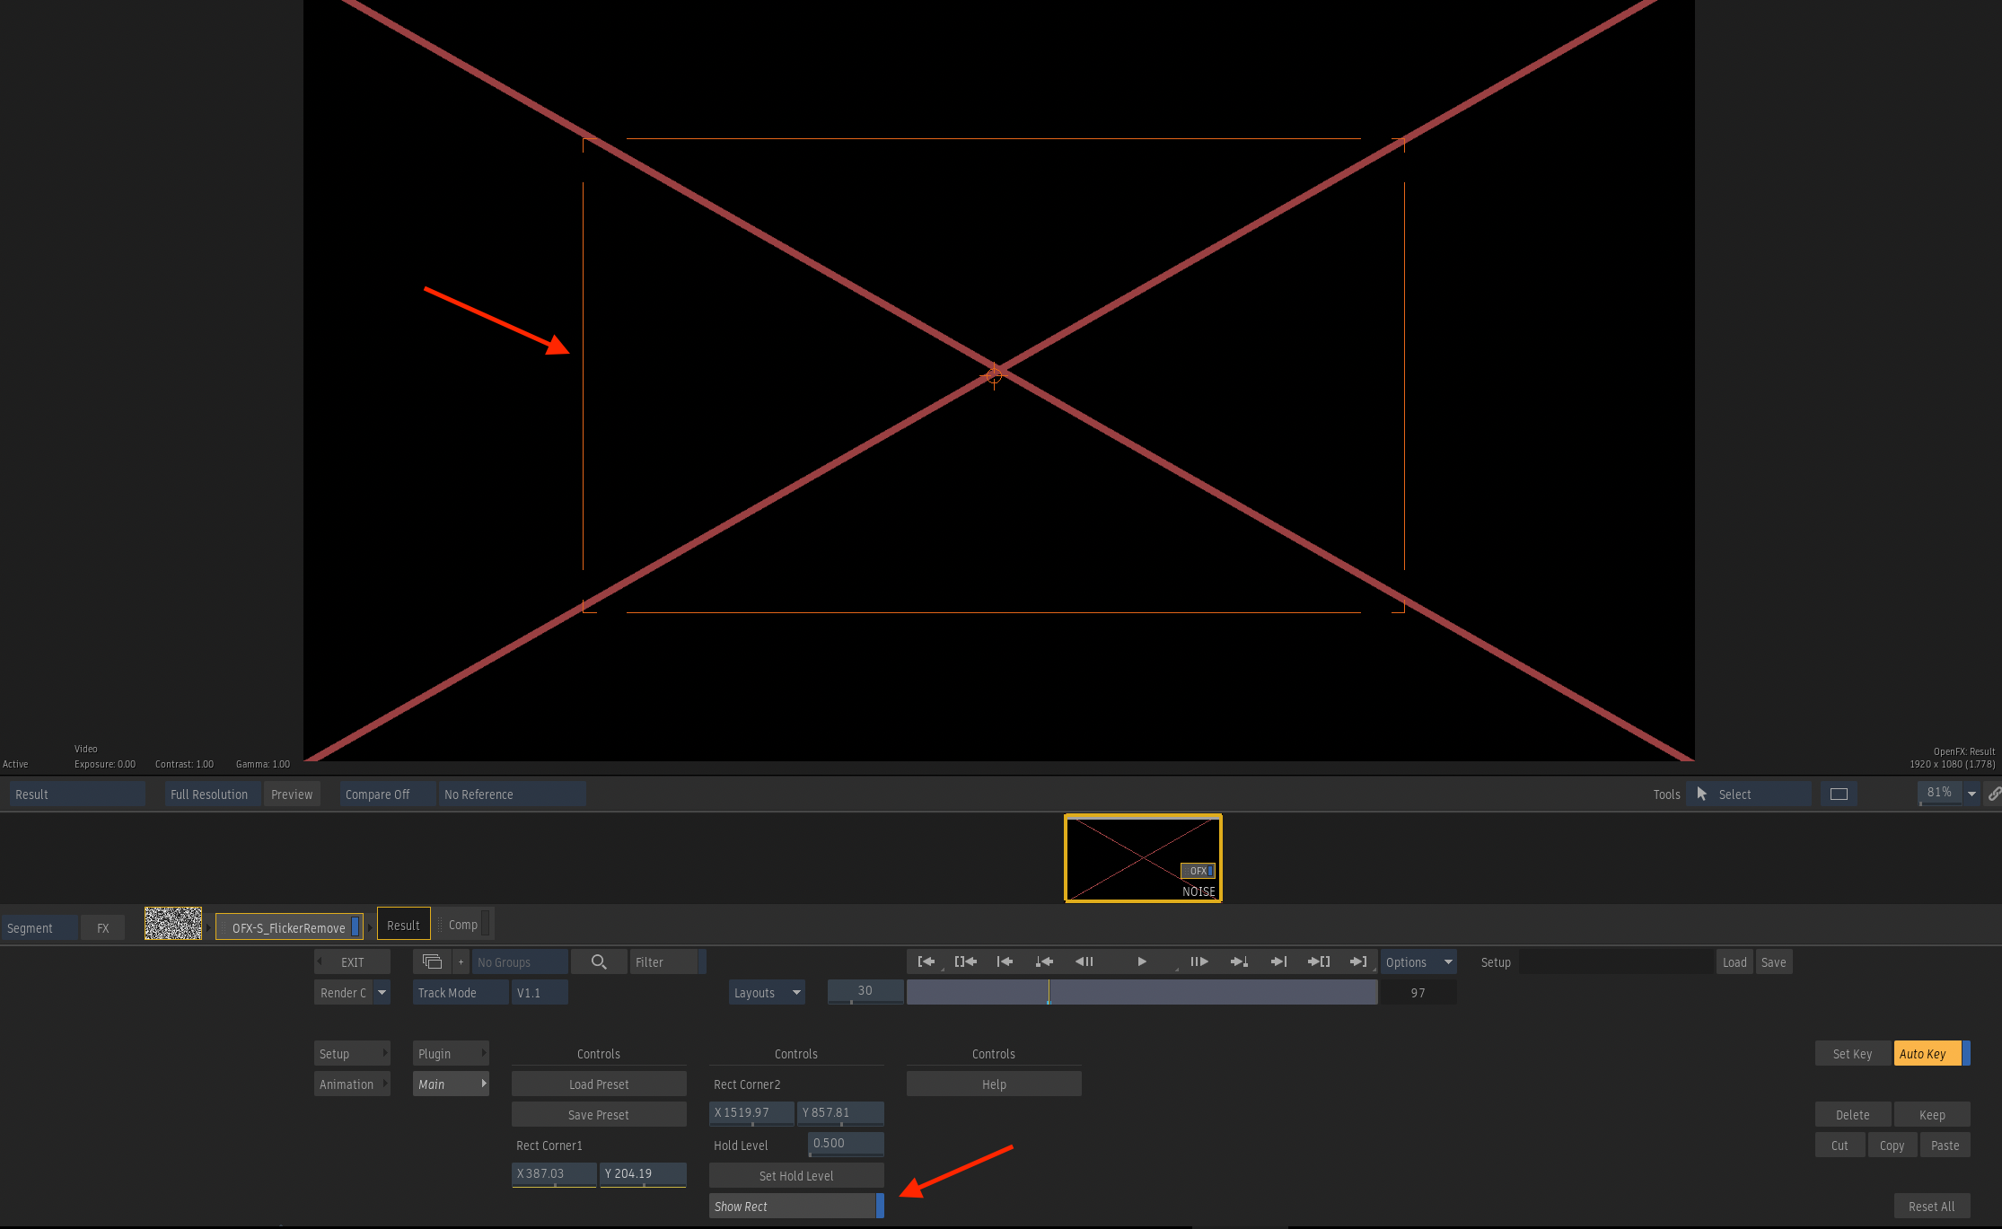This screenshot has height=1229, width=2002.
Task: Open the Animation menu
Action: click(x=352, y=1084)
